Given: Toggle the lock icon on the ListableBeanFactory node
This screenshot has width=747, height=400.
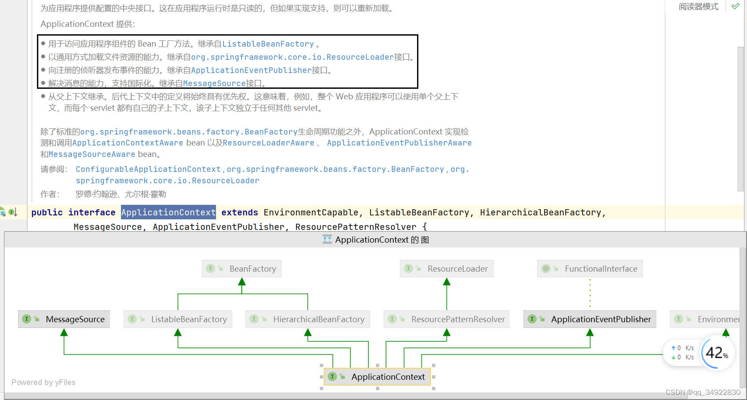Looking at the screenshot, I should pos(142,319).
